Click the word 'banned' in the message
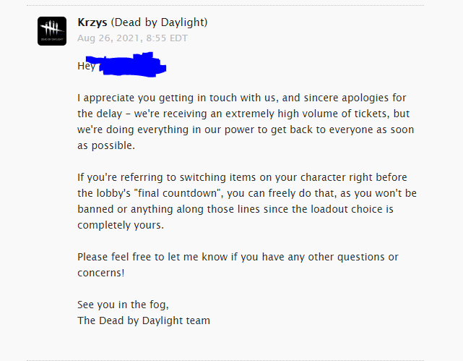Image resolution: width=463 pixels, height=361 pixels. pos(95,209)
